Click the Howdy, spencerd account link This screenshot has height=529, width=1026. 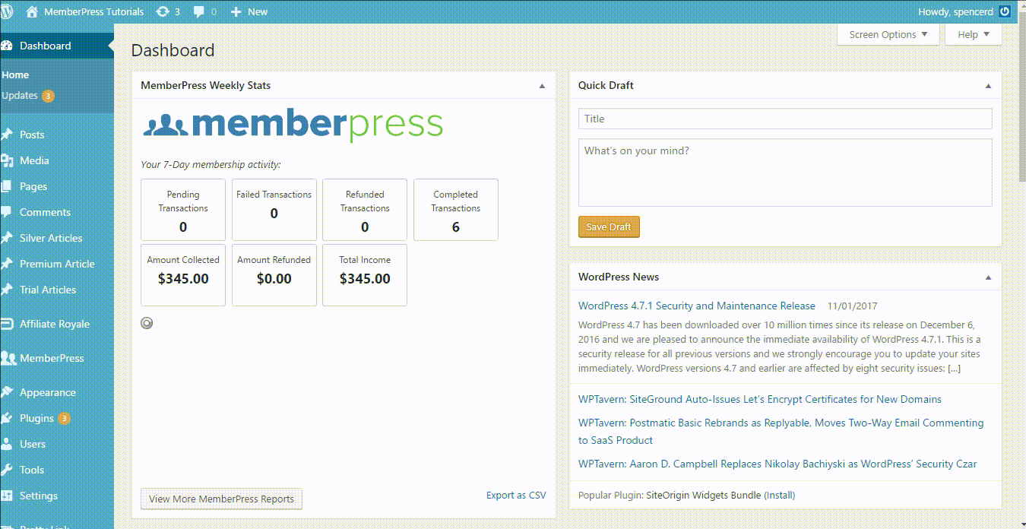pyautogui.click(x=954, y=11)
